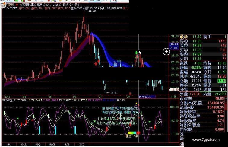Click the 34.00 price axis label
This screenshot has height=147, width=228.
point(175,36)
